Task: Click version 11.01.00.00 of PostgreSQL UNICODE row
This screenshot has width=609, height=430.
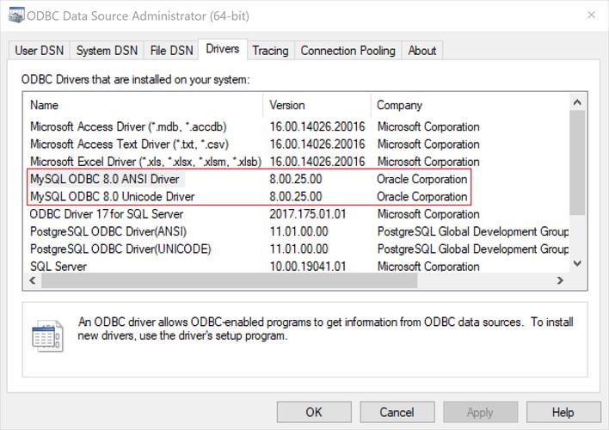Action: click(298, 249)
